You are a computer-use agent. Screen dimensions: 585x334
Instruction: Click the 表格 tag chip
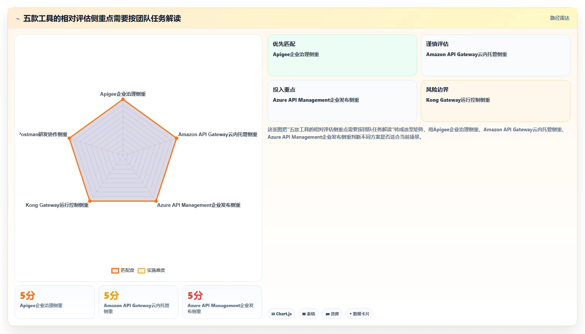coord(308,314)
